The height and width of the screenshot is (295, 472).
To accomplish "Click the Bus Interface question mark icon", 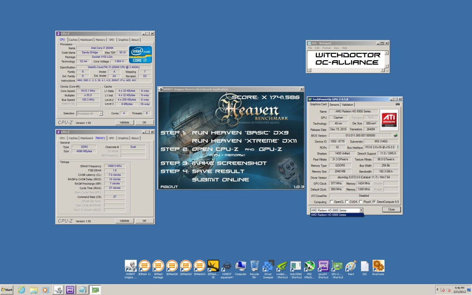I will 398,147.
